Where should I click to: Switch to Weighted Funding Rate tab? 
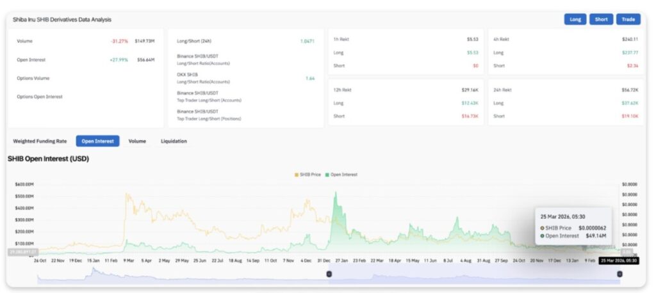pyautogui.click(x=40, y=141)
